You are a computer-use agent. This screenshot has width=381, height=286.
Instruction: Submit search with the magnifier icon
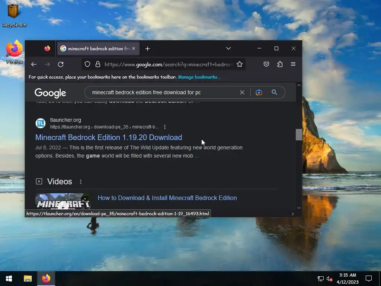pyautogui.click(x=274, y=92)
